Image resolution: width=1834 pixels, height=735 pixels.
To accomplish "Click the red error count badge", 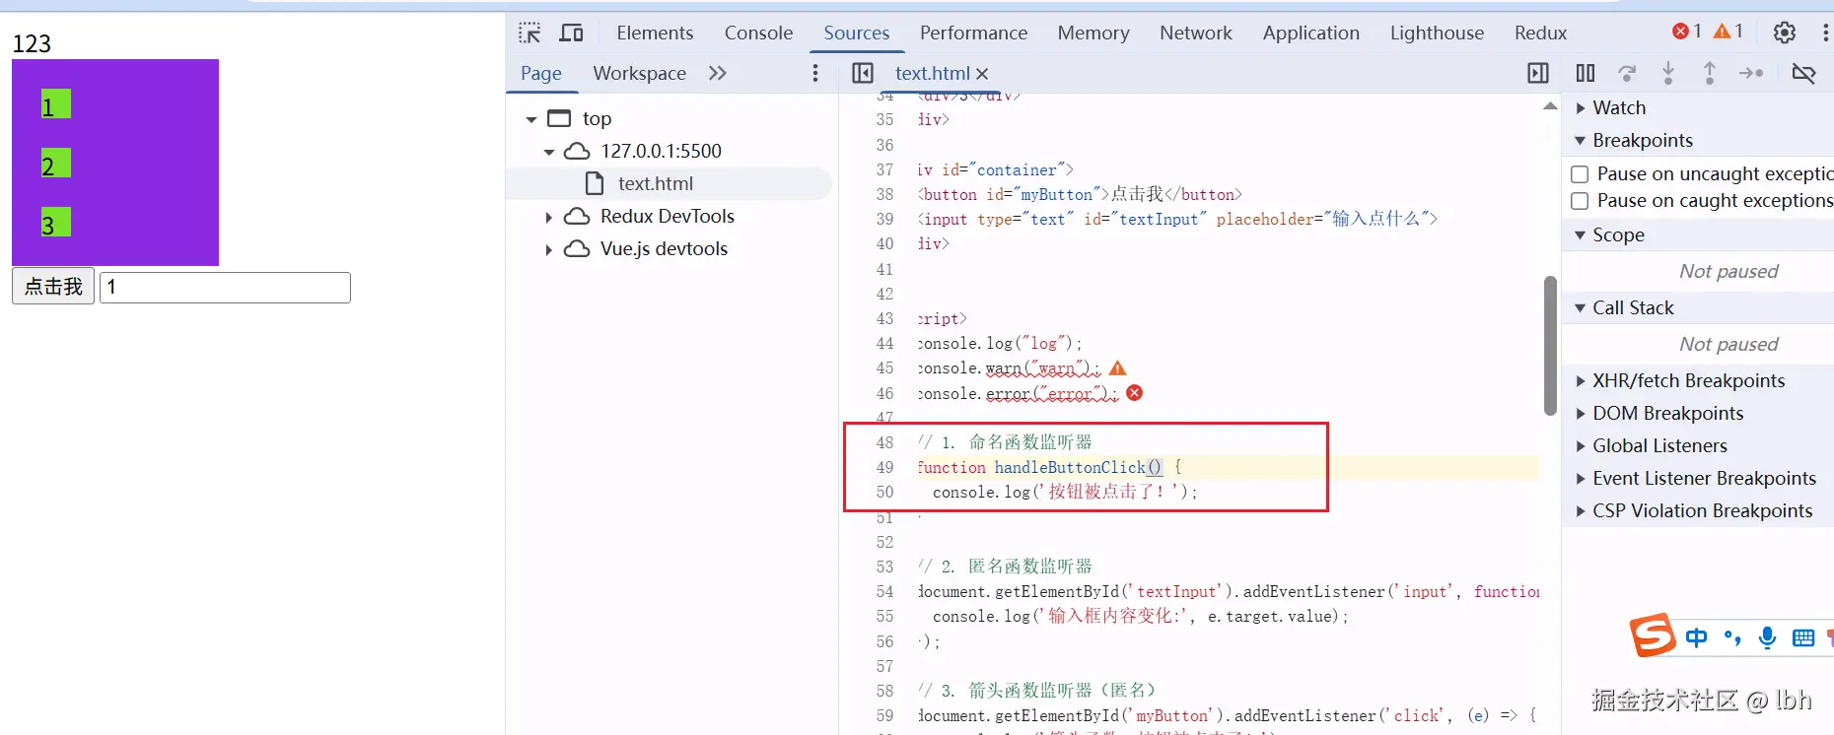I will (x=1687, y=32).
